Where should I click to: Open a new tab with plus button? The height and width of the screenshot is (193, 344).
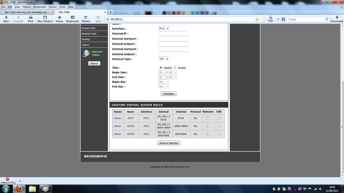[x=111, y=12]
